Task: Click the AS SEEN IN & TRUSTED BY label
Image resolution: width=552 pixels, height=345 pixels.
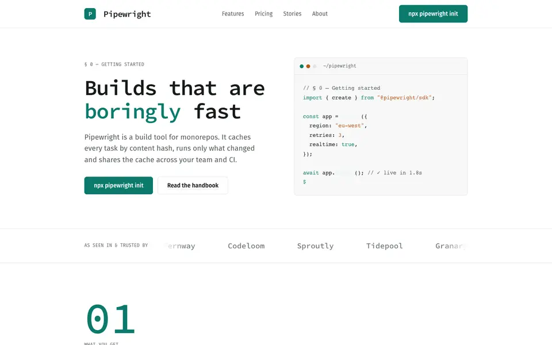Action: click(x=116, y=246)
